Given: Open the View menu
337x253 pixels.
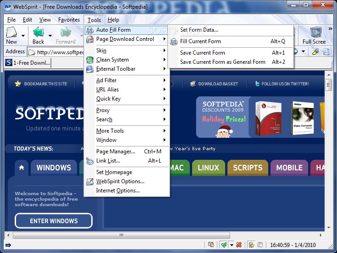Looking at the screenshot, I should click(45, 20).
